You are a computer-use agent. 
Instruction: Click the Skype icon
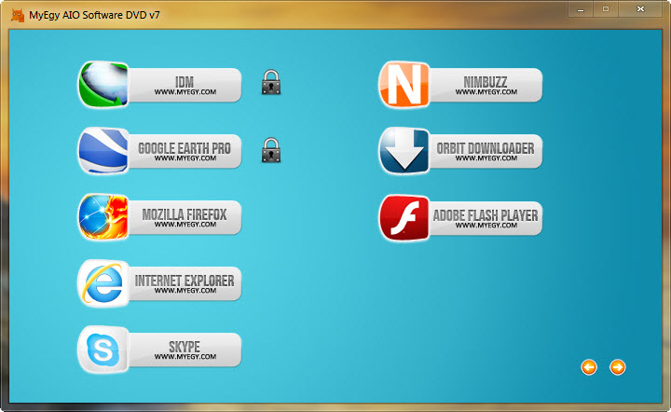[x=103, y=350]
